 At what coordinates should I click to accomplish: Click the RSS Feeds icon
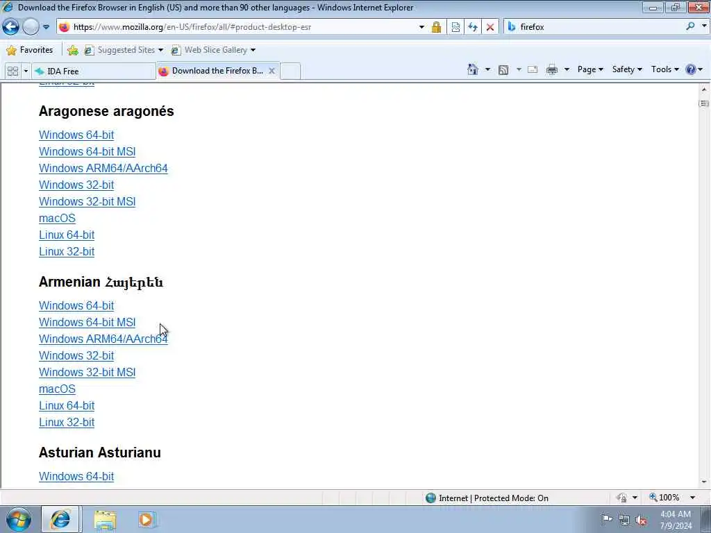pos(503,69)
